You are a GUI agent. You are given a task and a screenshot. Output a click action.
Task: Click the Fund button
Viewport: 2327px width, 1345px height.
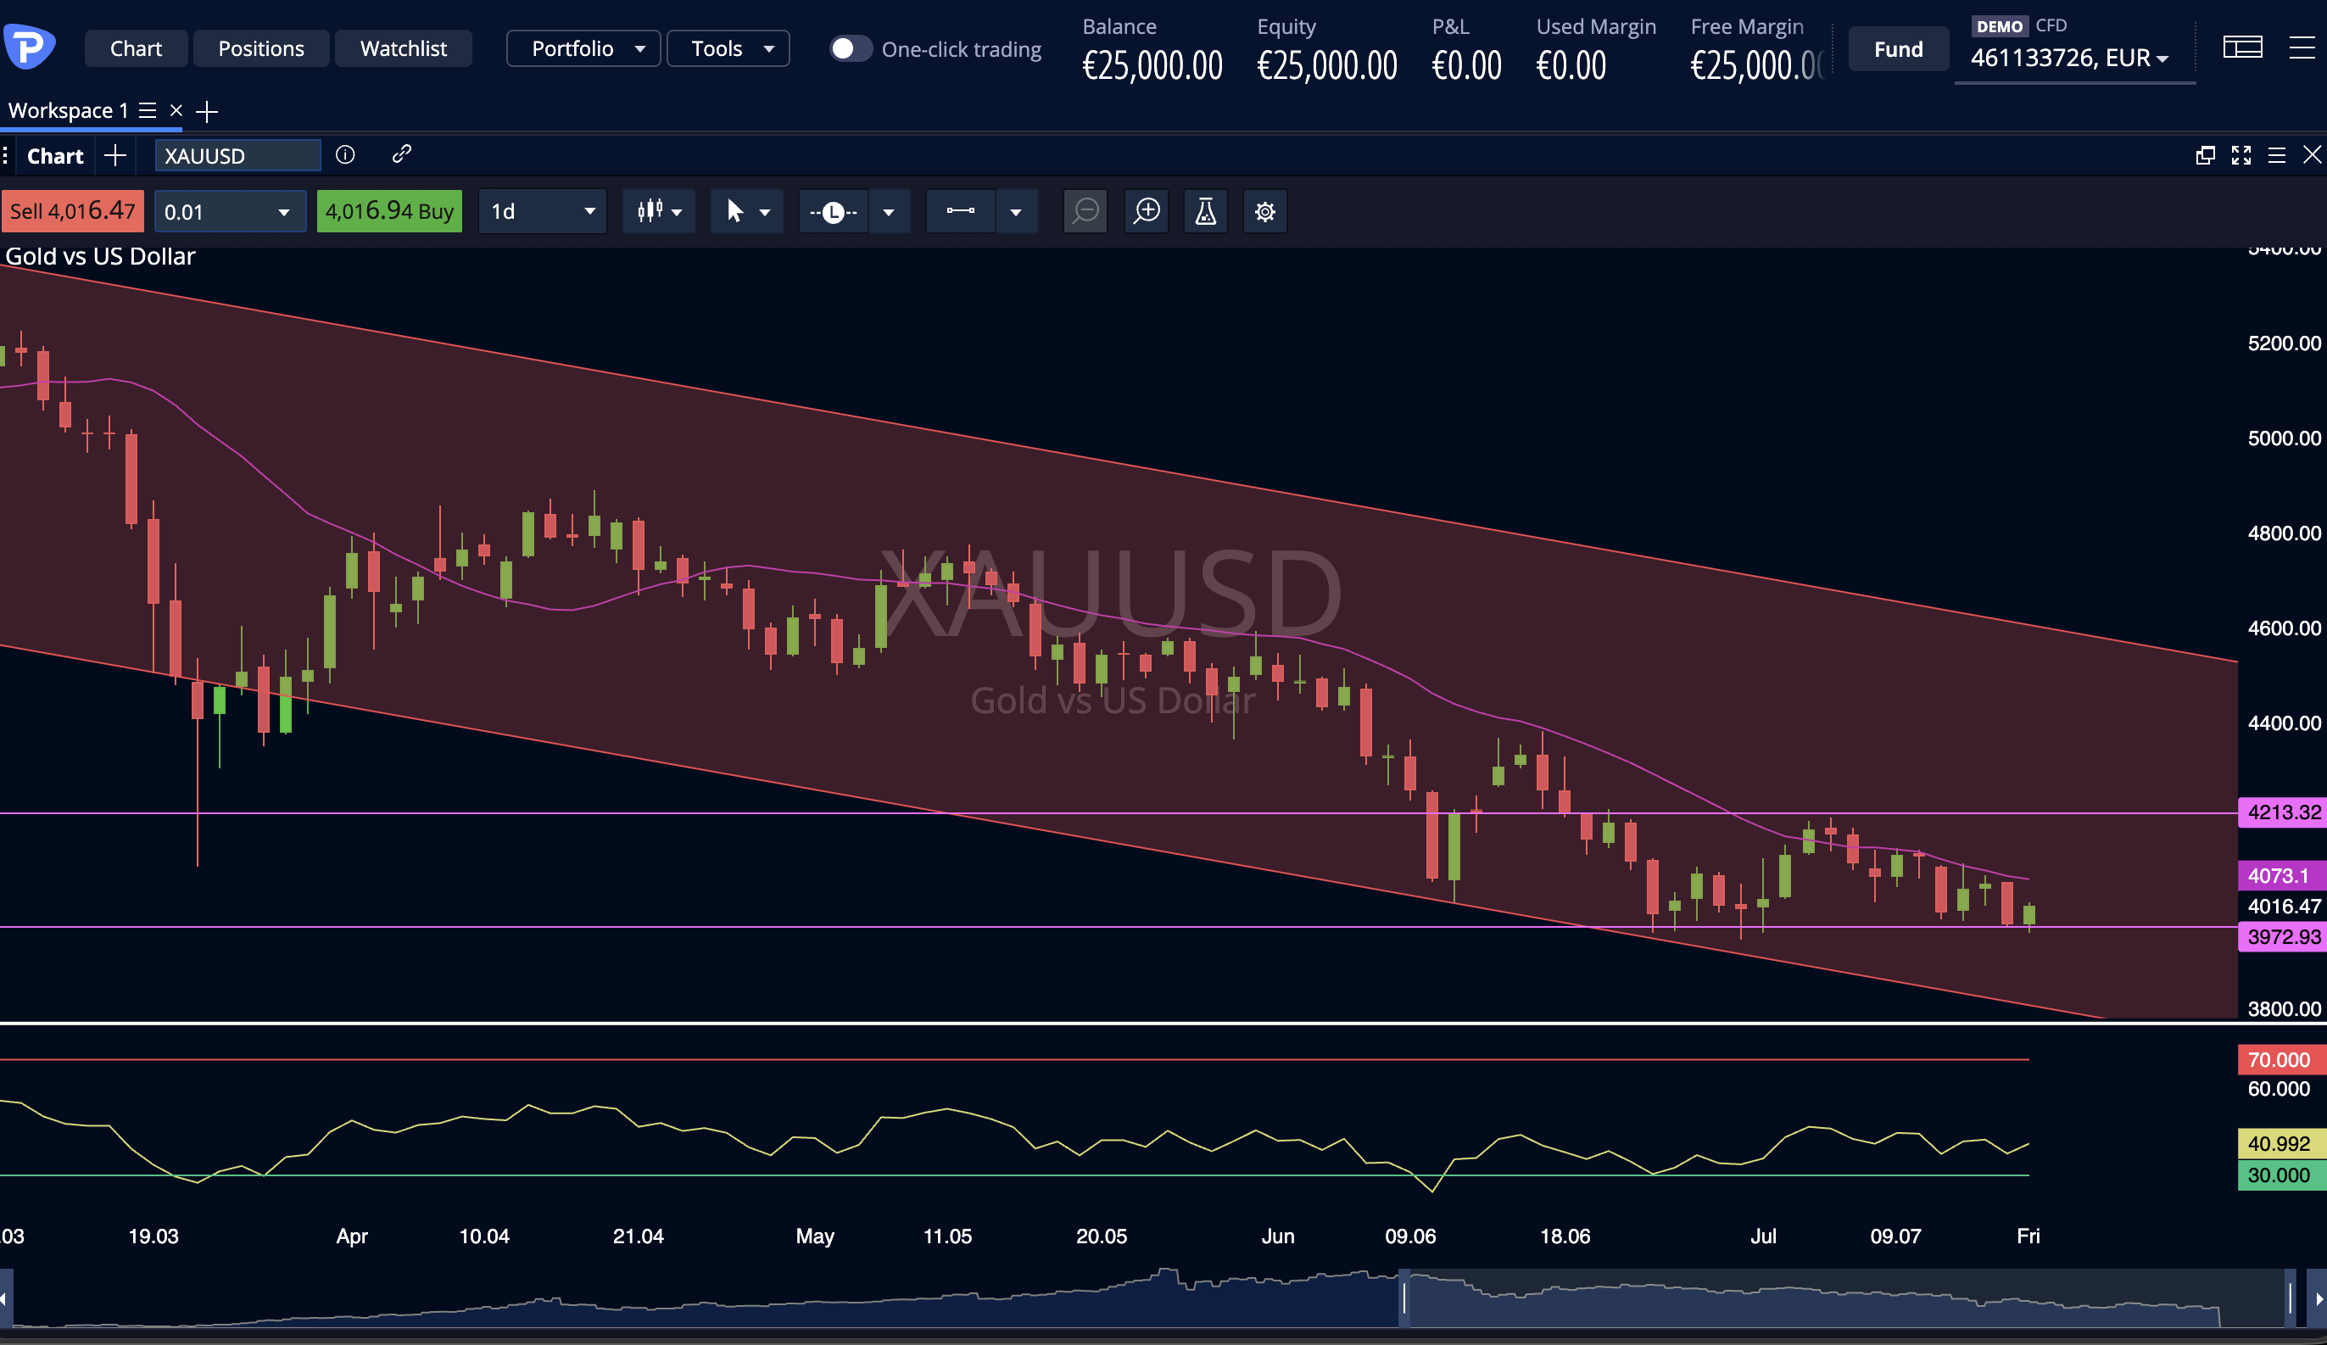[x=1899, y=49]
